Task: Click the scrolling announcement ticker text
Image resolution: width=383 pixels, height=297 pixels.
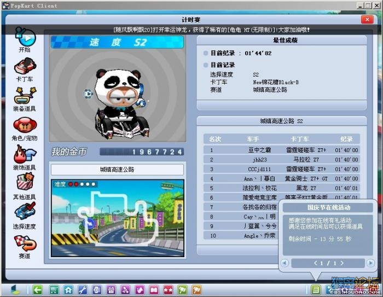Action: pyautogui.click(x=212, y=30)
